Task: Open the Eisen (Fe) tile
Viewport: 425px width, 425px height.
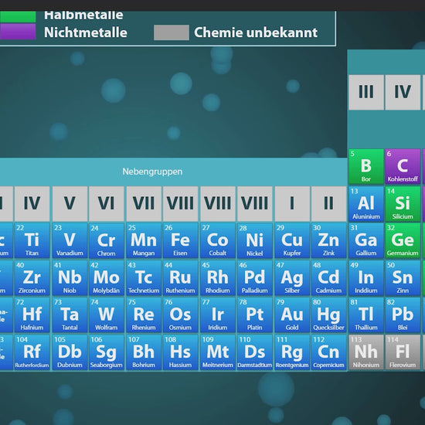Action: click(x=180, y=240)
